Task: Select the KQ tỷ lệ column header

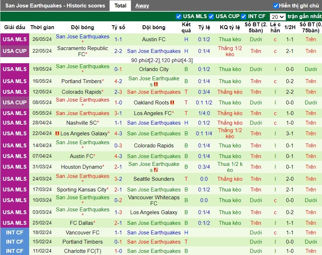Action: [x=230, y=27]
